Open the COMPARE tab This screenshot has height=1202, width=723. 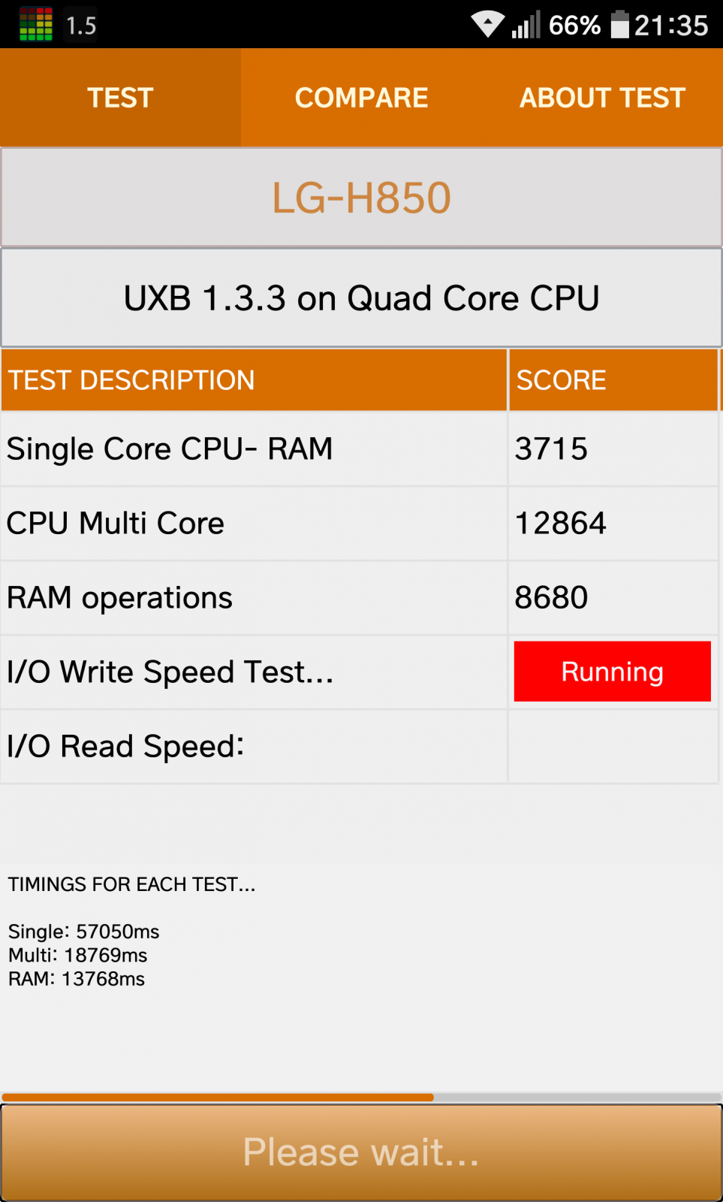pos(361,98)
